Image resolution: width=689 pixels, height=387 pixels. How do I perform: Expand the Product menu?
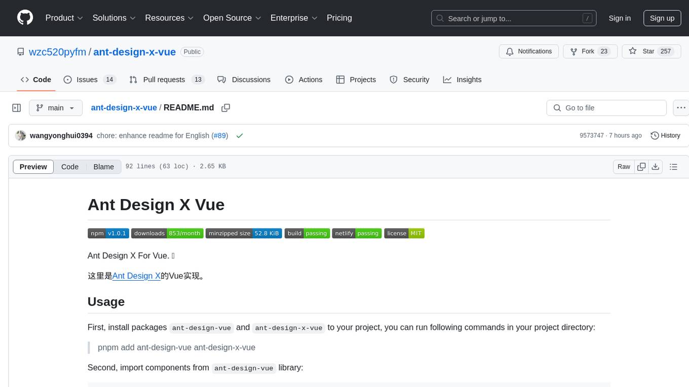[64, 18]
